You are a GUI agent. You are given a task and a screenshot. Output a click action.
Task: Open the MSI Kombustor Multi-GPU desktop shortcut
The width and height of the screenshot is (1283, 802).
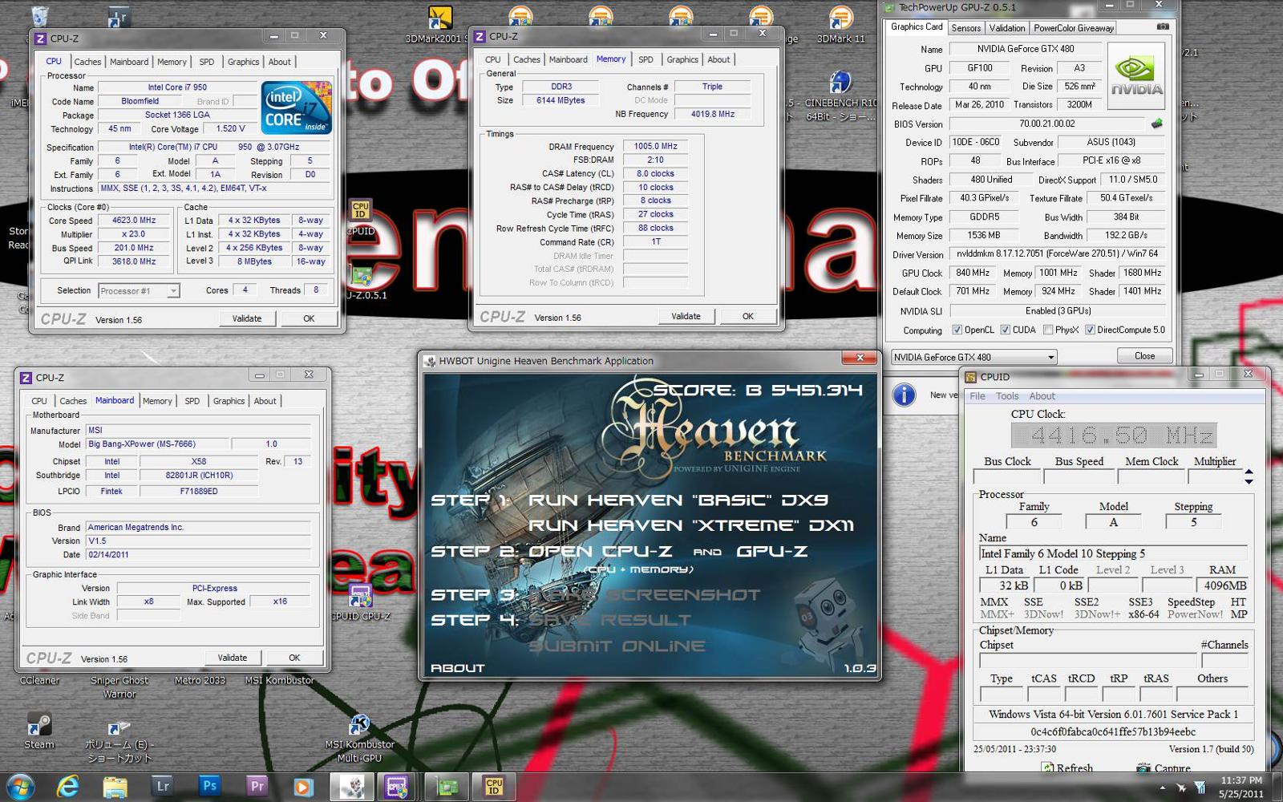359,738
